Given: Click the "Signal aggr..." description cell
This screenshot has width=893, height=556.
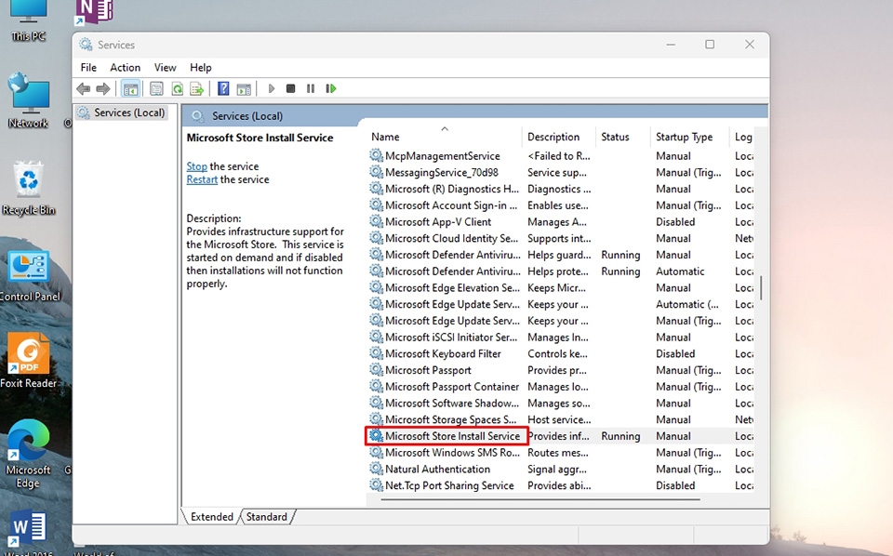Looking at the screenshot, I should point(557,469).
